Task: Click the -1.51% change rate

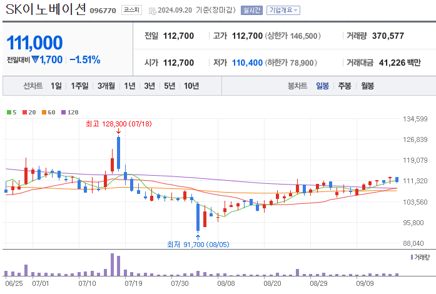Action: 85,60
